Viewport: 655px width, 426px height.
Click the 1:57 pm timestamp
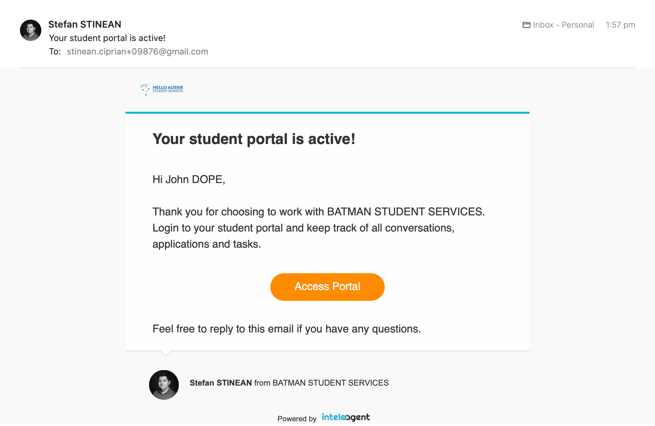coord(620,25)
